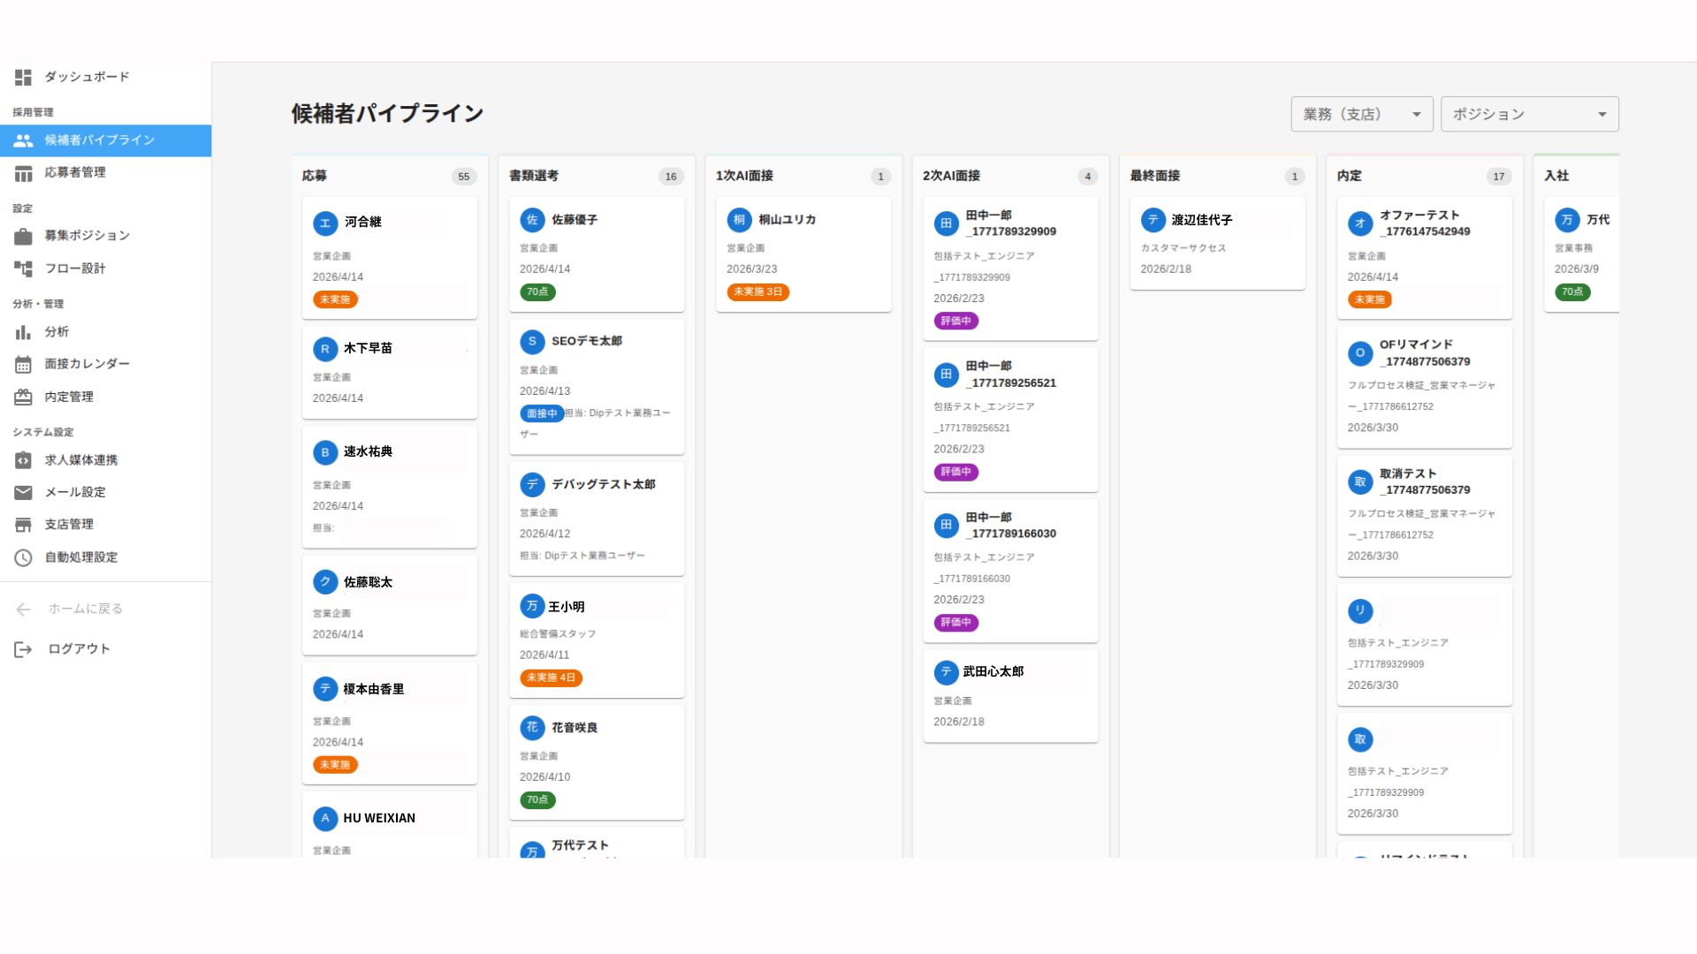This screenshot has height=954, width=1697.
Task: Click candidate name 花音咲良
Action: pos(575,728)
